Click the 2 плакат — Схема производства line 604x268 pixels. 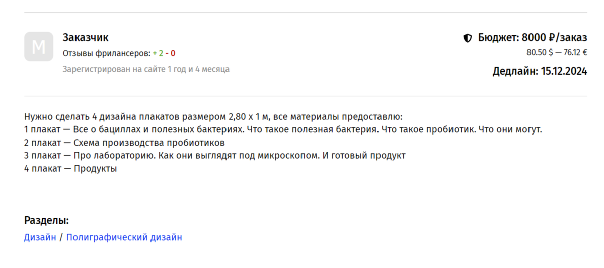click(x=124, y=143)
